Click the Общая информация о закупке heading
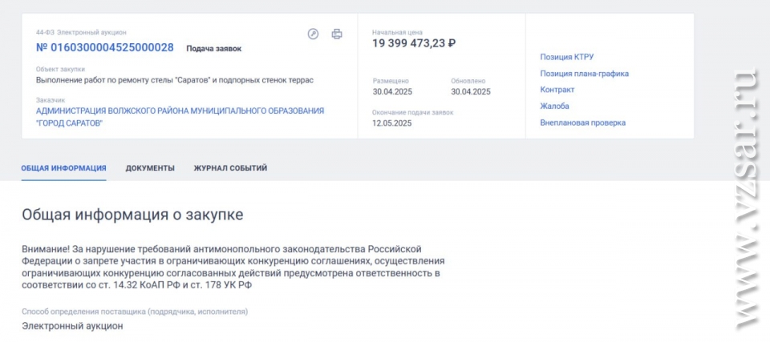This screenshot has height=342, width=770. pos(132,215)
